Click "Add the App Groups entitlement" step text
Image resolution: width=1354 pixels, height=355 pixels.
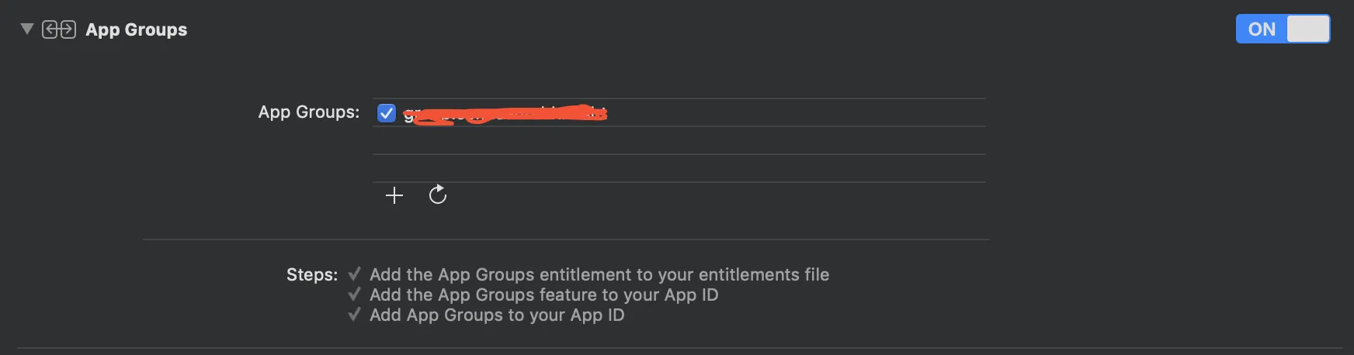coord(599,274)
